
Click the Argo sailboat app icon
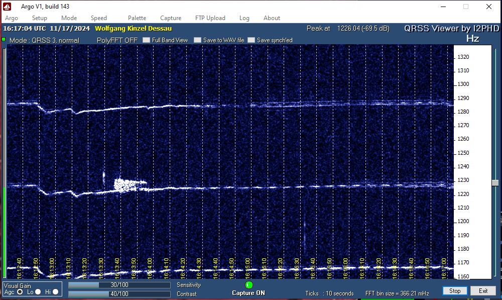(7, 6)
